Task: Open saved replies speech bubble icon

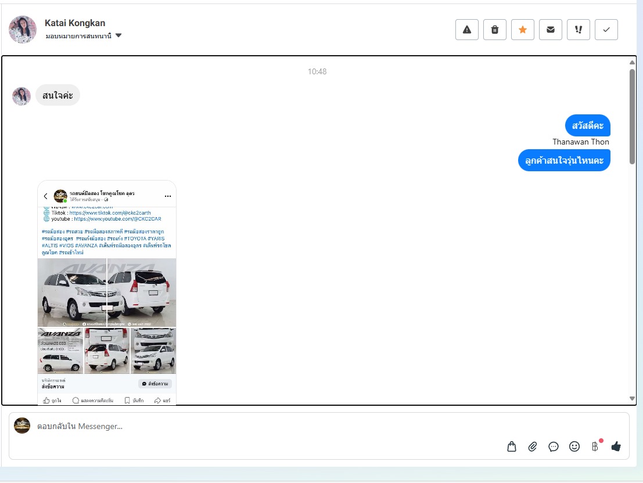Action: (553, 446)
